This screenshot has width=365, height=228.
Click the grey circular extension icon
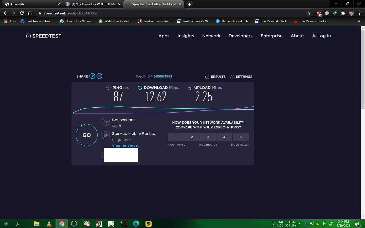pos(327,13)
